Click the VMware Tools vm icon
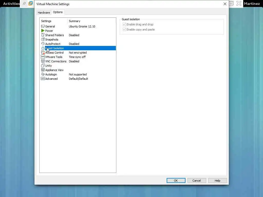 tap(43, 57)
